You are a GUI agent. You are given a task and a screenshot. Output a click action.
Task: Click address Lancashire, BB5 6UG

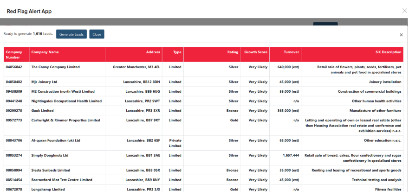coord(143,91)
